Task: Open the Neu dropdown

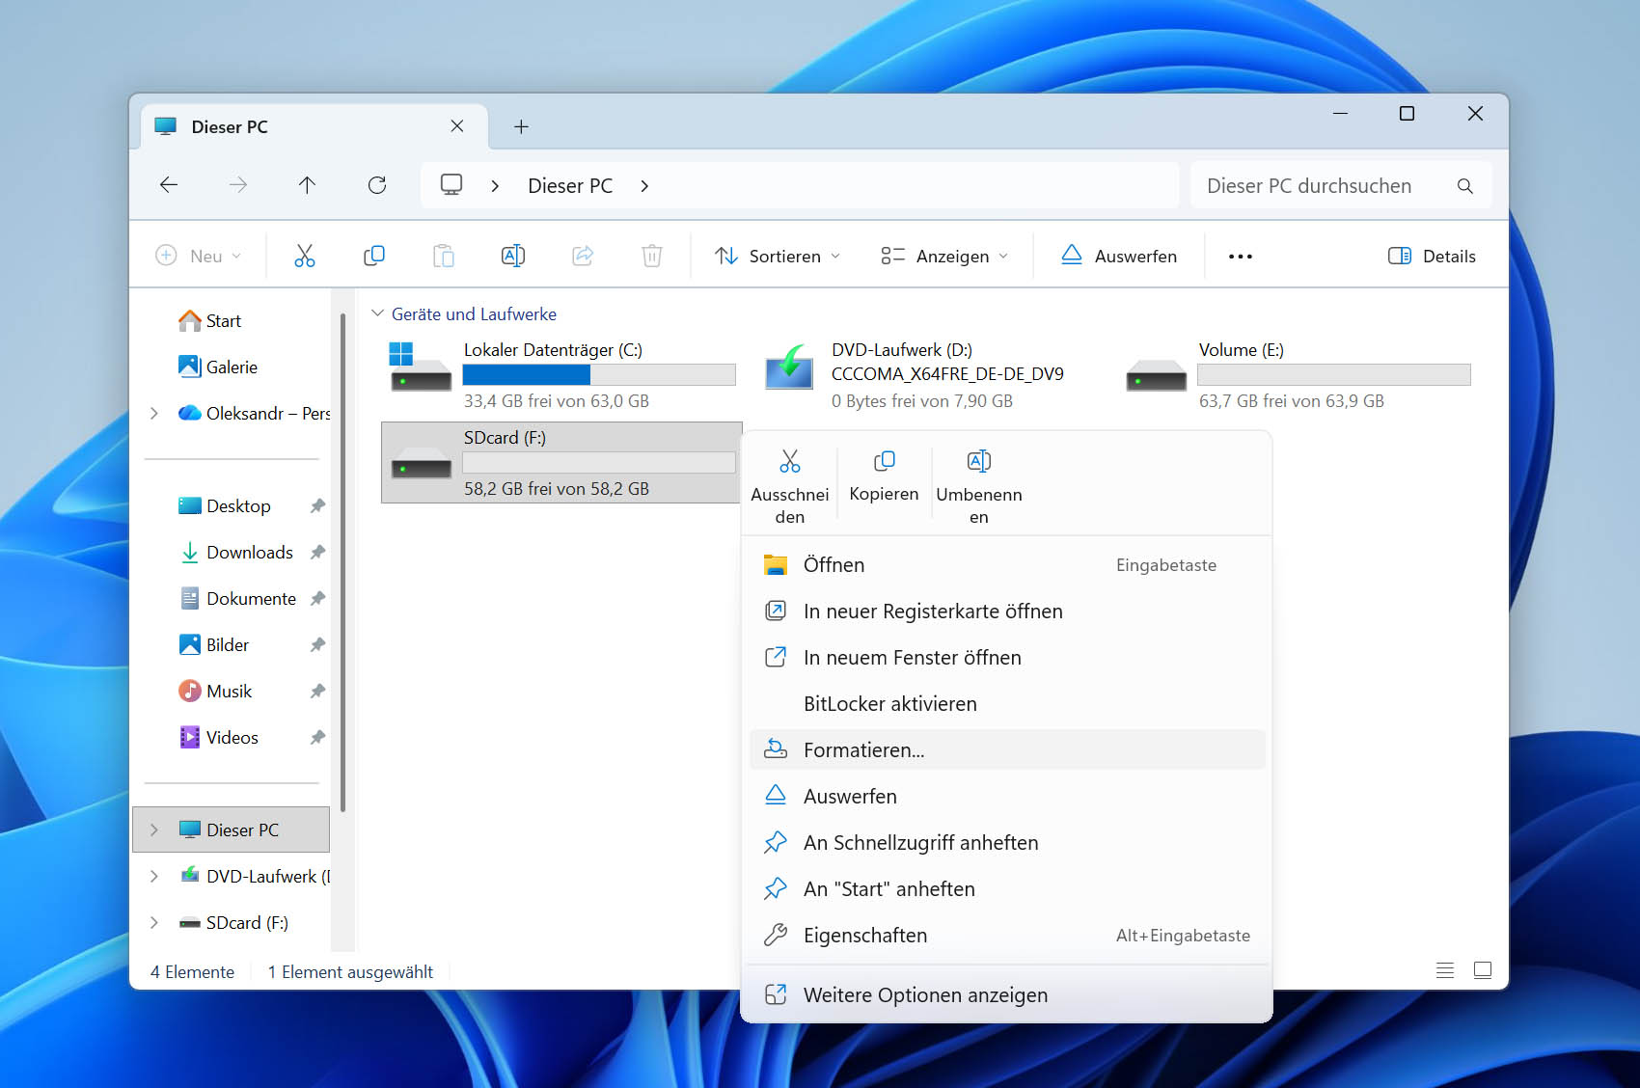Action: click(199, 256)
